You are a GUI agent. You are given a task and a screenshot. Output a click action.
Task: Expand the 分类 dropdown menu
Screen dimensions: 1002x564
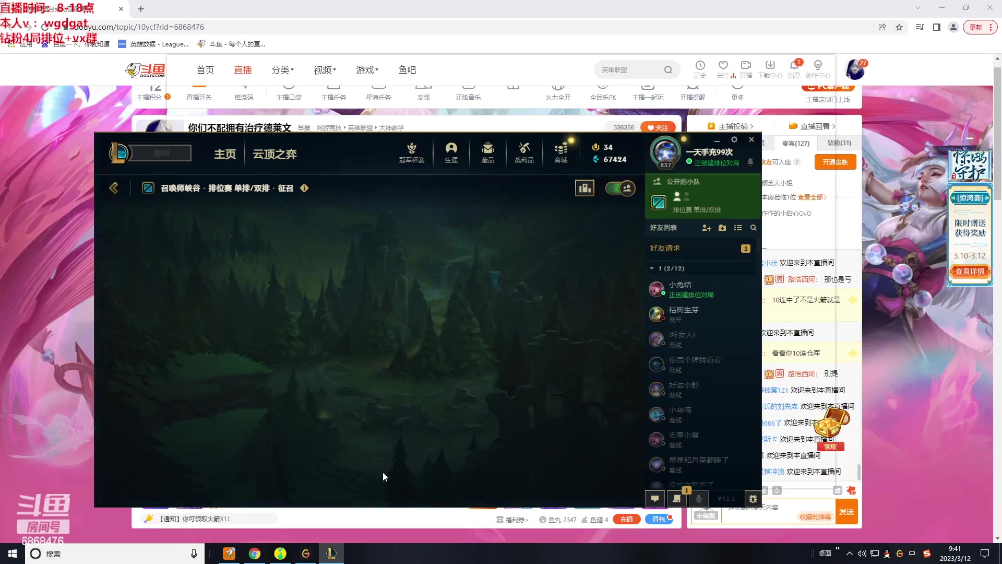pyautogui.click(x=282, y=70)
